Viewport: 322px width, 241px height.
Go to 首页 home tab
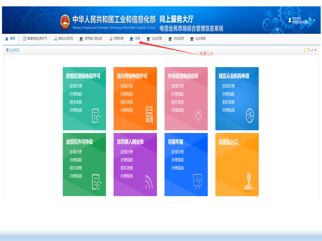pyautogui.click(x=10, y=38)
